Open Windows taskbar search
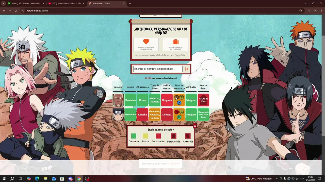Viewport: 325px width, 182px height. coord(12,179)
